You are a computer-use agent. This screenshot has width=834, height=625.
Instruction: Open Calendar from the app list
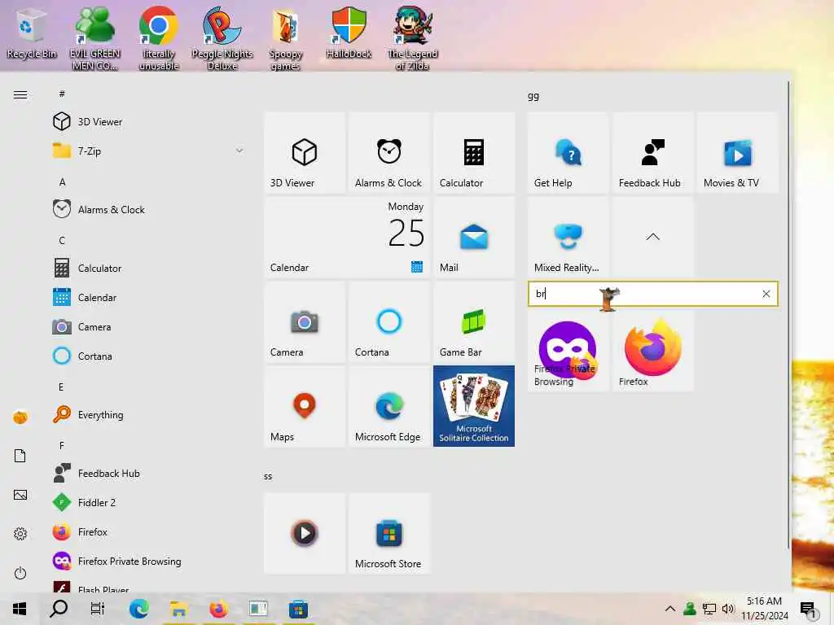point(148,297)
